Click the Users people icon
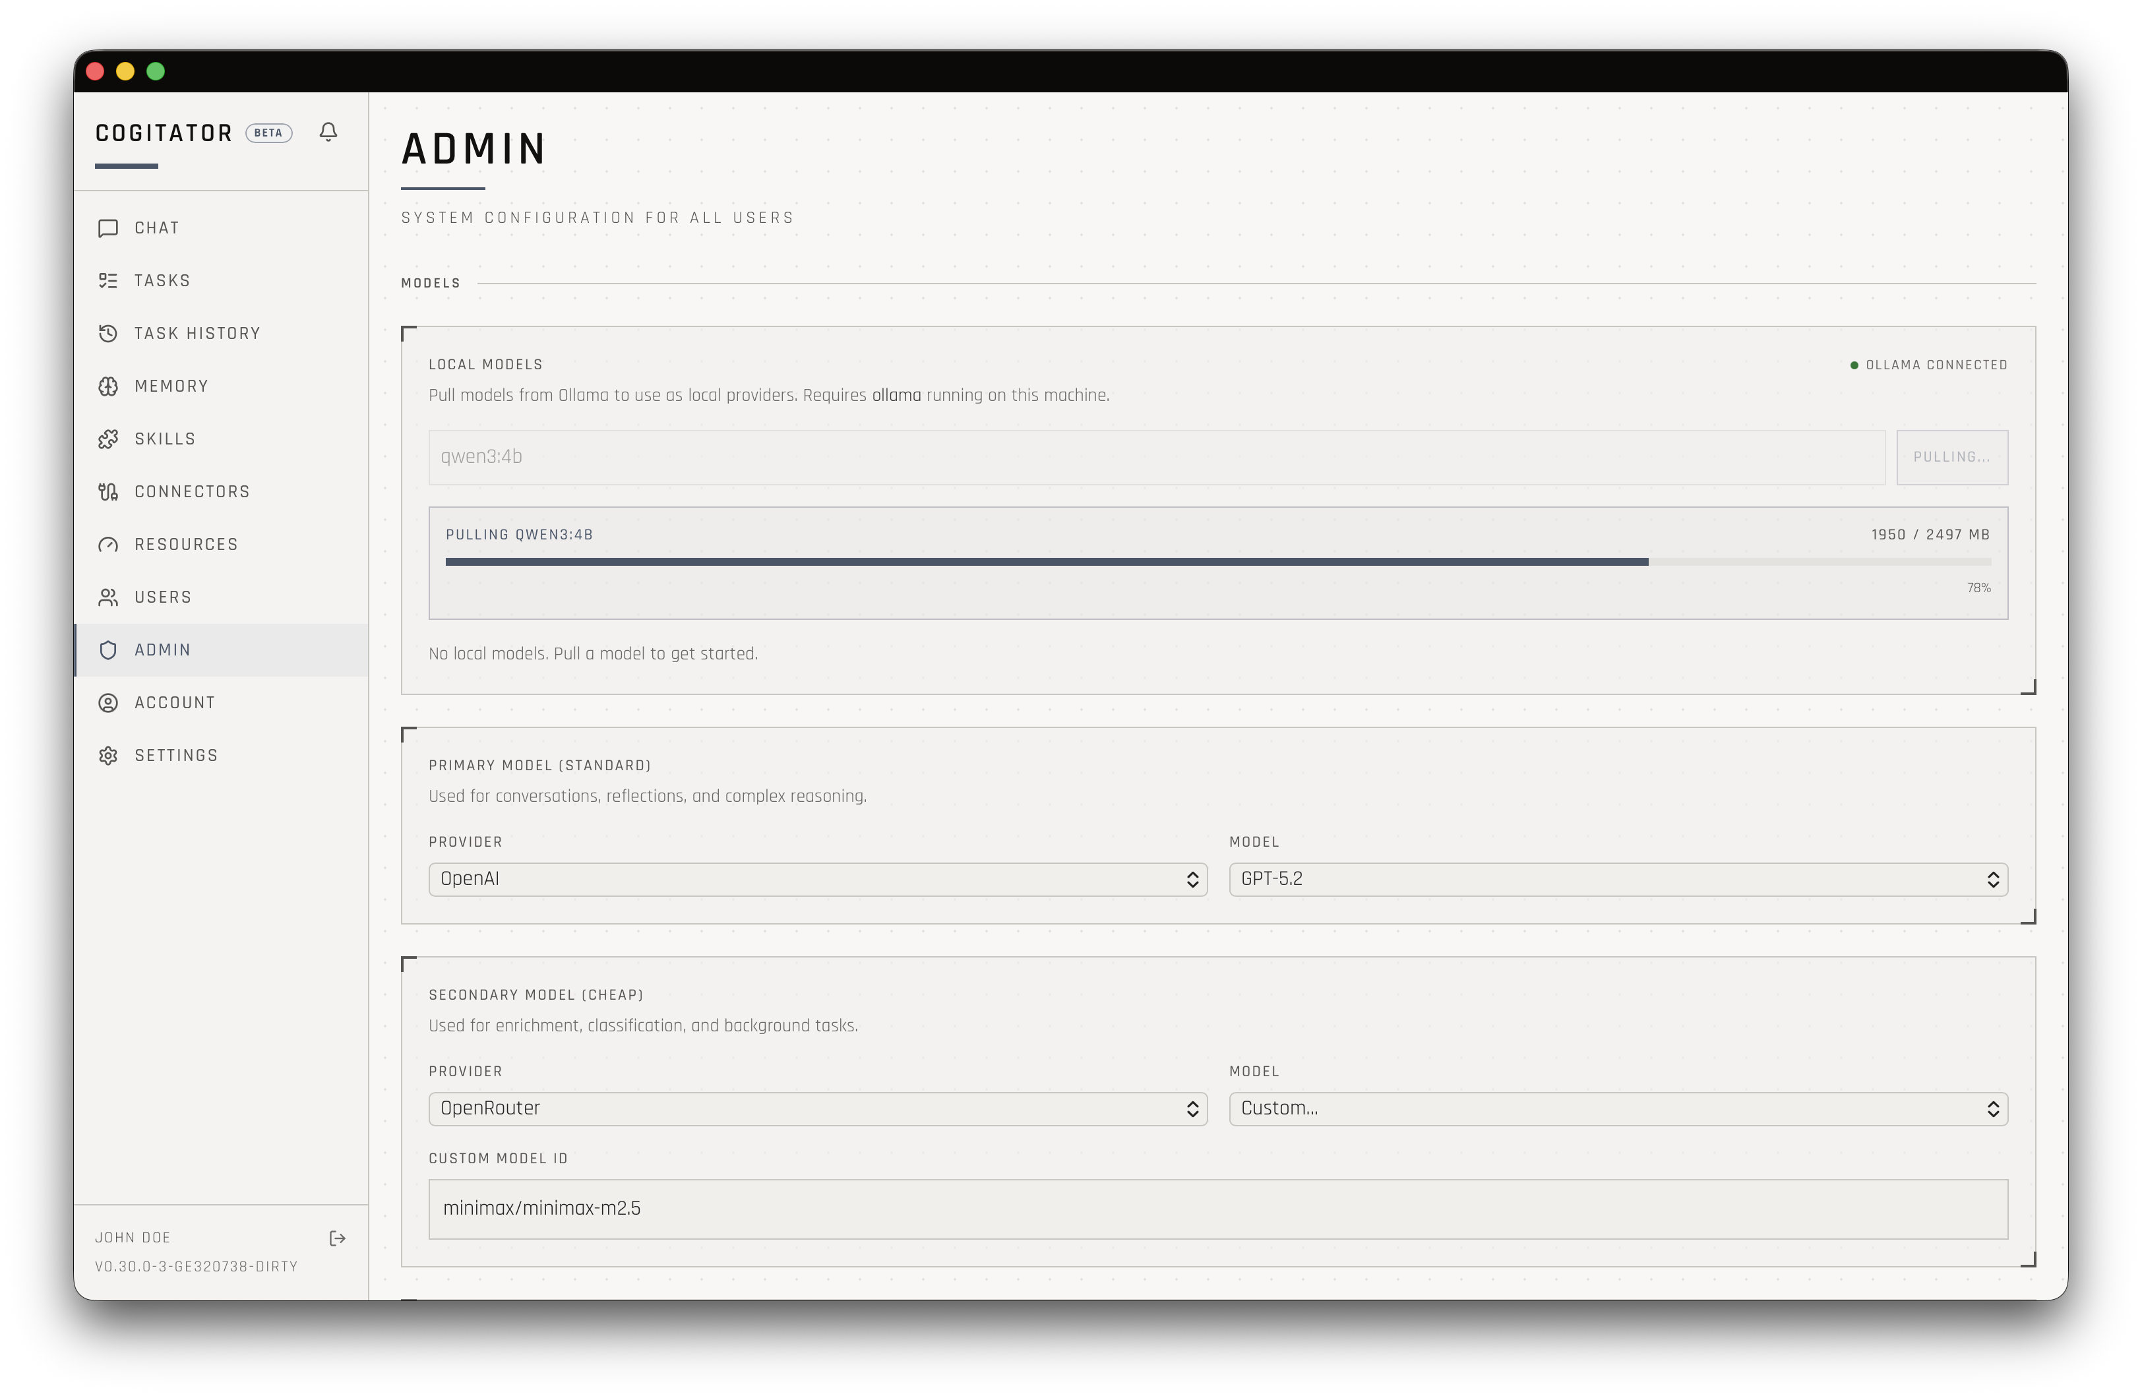The image size is (2142, 1398). pos(108,597)
